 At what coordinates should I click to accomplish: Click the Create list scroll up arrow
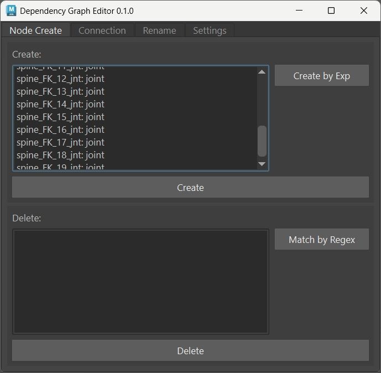262,72
